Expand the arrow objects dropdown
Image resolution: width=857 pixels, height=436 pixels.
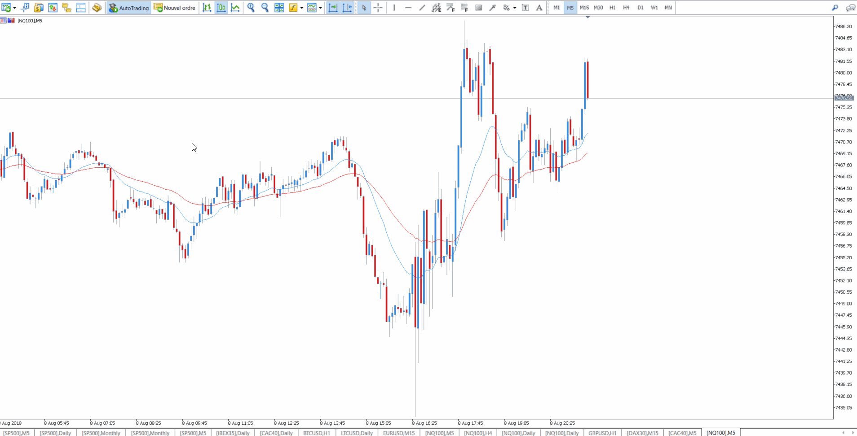pyautogui.click(x=515, y=8)
